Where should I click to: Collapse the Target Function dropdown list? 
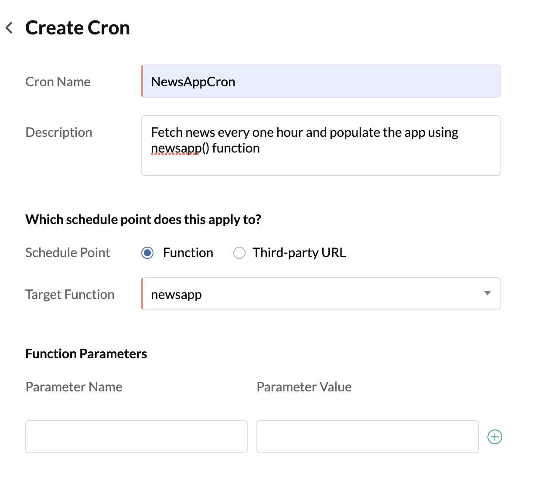tap(487, 294)
